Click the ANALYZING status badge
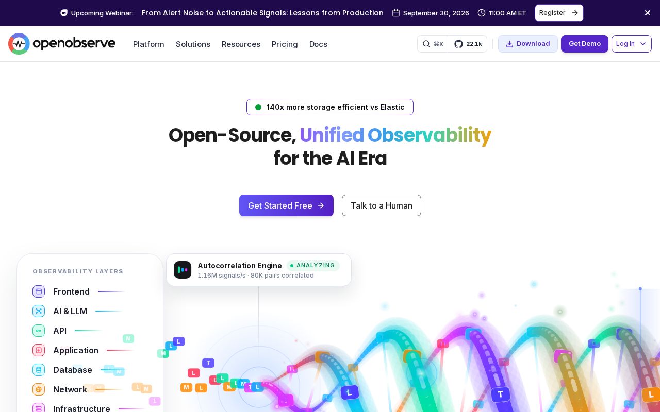The width and height of the screenshot is (660, 412). click(x=313, y=266)
